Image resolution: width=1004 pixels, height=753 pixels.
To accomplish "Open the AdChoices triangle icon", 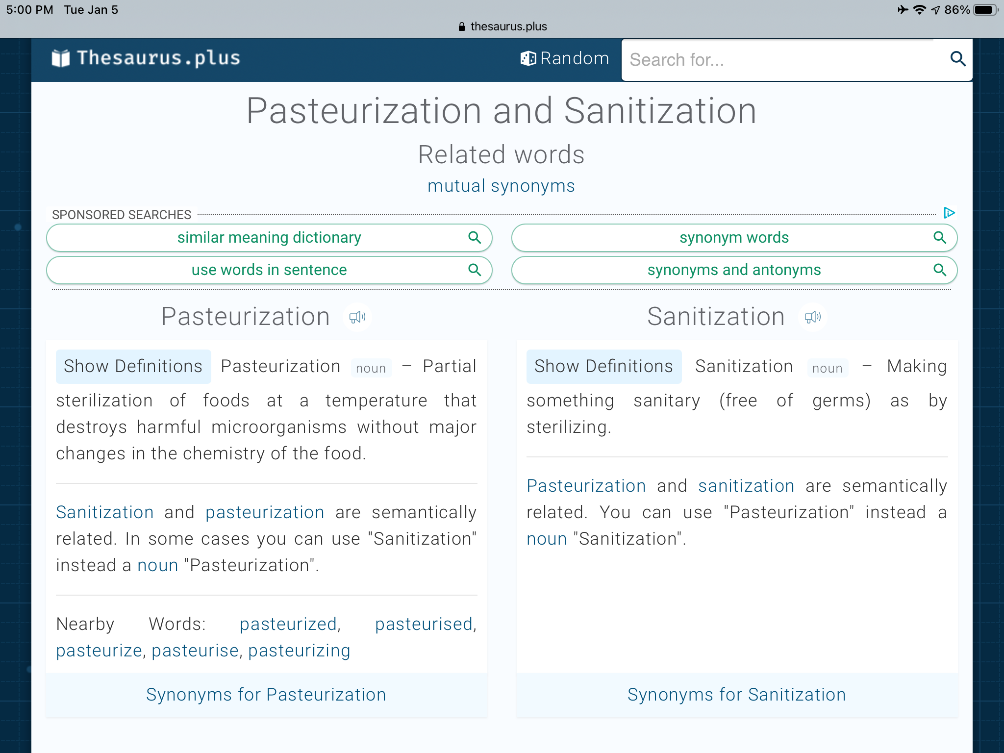I will [x=949, y=213].
